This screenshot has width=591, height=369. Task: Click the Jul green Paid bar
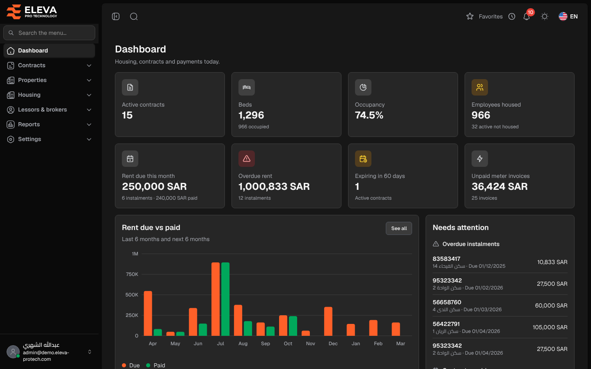pyautogui.click(x=225, y=299)
